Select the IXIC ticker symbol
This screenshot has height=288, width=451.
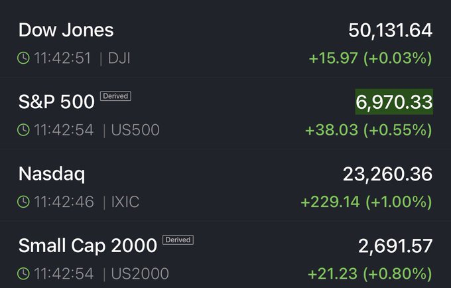(125, 202)
